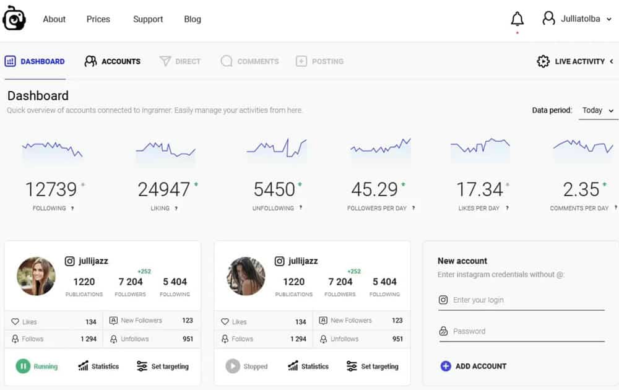Click the 24947 LIKING value
The image size is (619, 390).
tap(163, 189)
